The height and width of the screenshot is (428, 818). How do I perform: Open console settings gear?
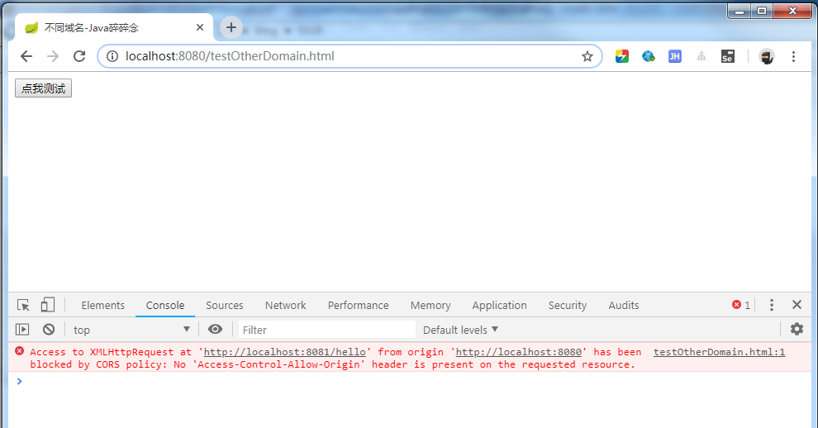[x=797, y=329]
